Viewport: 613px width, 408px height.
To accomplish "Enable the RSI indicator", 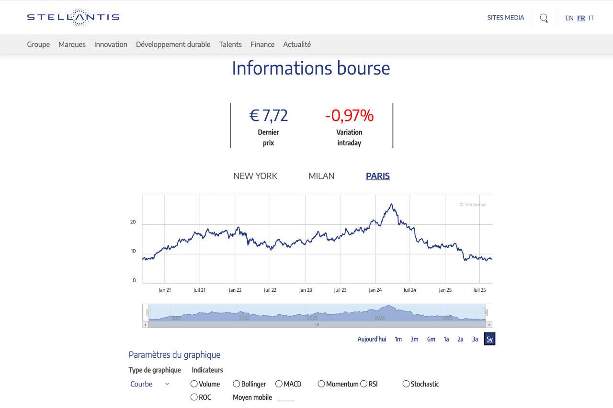I will point(364,384).
